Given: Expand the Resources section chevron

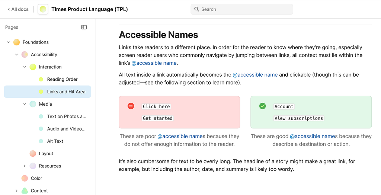Looking at the screenshot, I should [x=25, y=166].
